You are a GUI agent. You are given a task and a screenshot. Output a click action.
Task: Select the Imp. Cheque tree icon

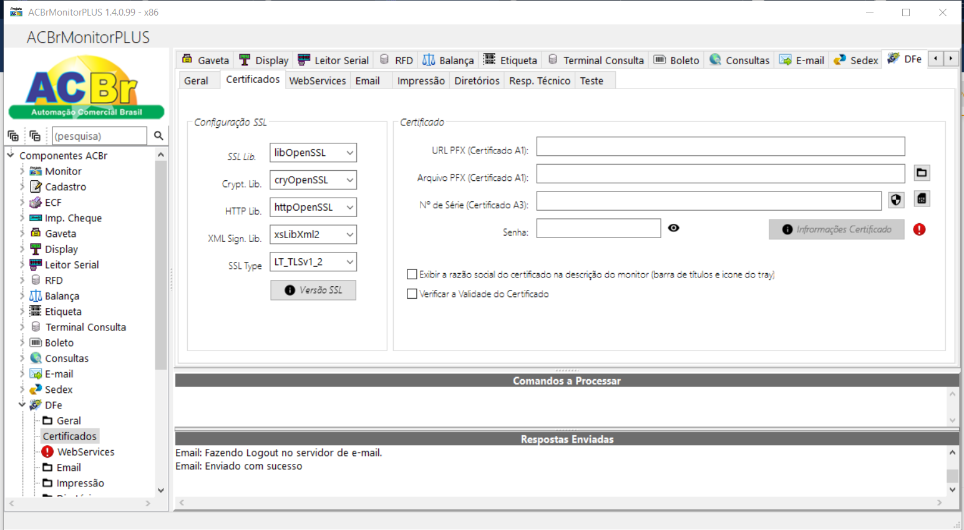coord(36,218)
